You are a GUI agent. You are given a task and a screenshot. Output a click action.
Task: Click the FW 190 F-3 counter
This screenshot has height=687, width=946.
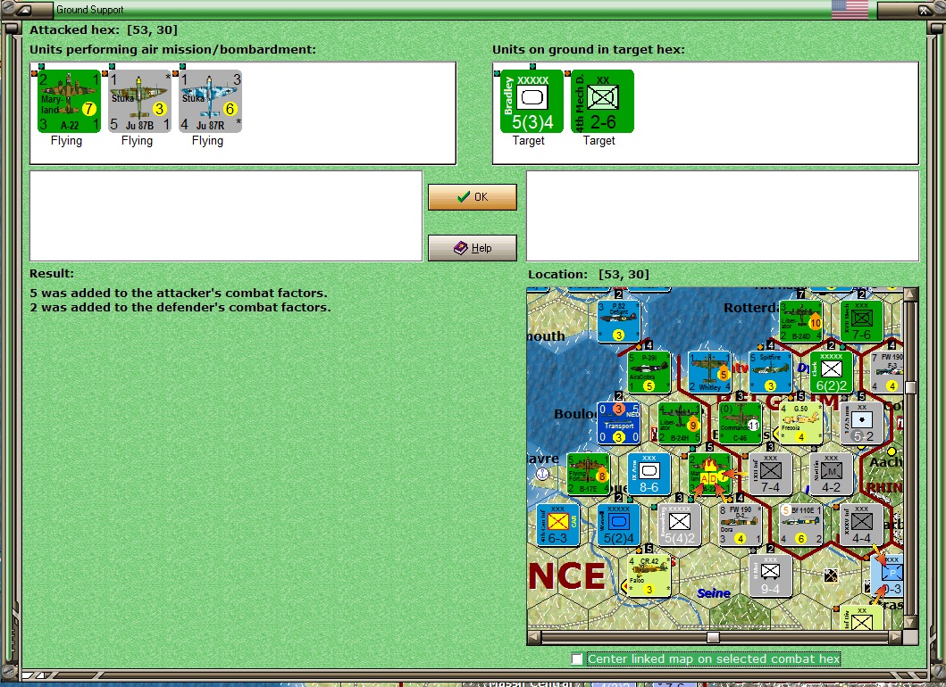[886, 372]
